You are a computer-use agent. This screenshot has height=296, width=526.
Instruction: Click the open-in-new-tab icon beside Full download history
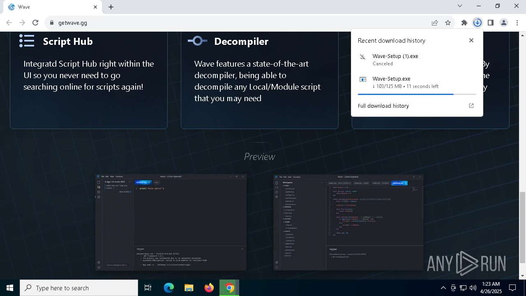[x=471, y=106]
